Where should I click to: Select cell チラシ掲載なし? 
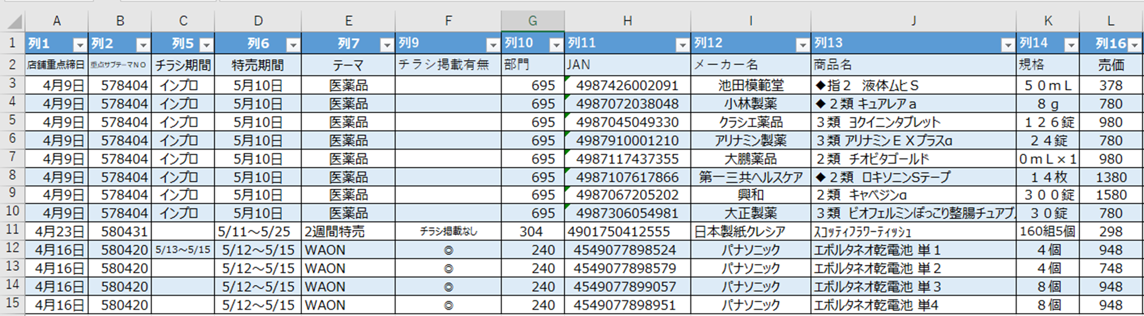coord(449,231)
